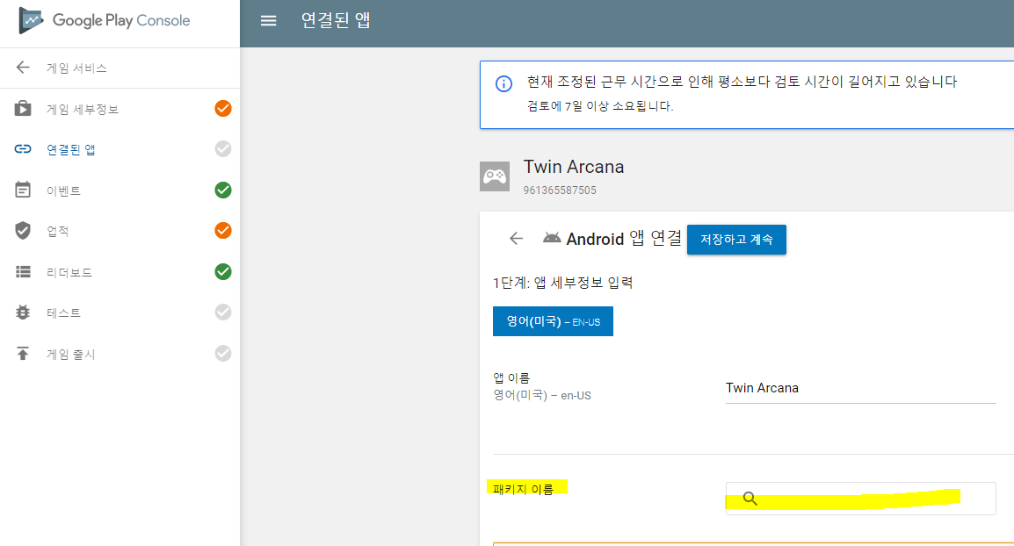This screenshot has height=546, width=1014.
Task: Click orange check status next to 업적
Action: point(223,231)
